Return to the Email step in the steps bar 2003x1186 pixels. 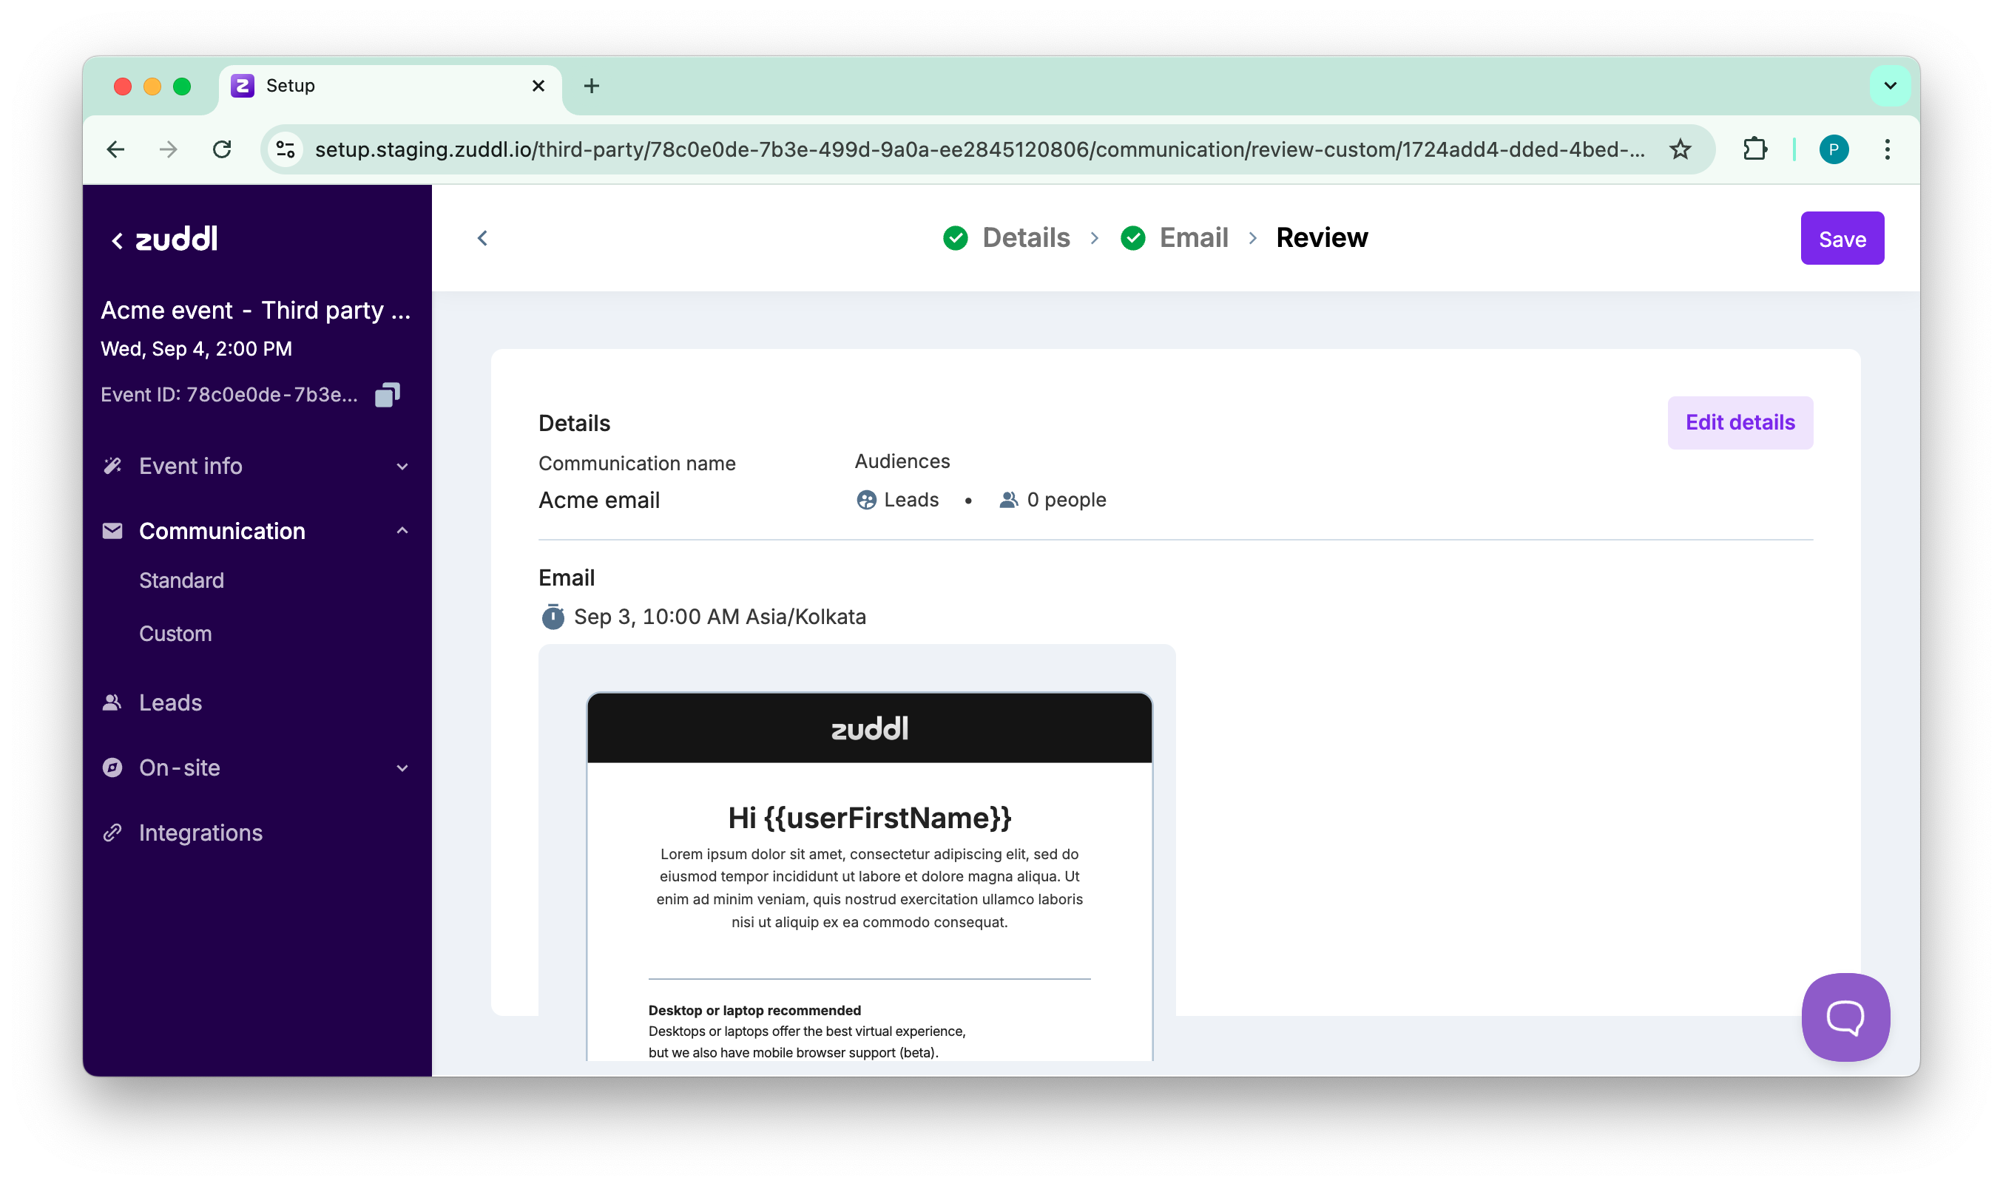pyautogui.click(x=1192, y=238)
